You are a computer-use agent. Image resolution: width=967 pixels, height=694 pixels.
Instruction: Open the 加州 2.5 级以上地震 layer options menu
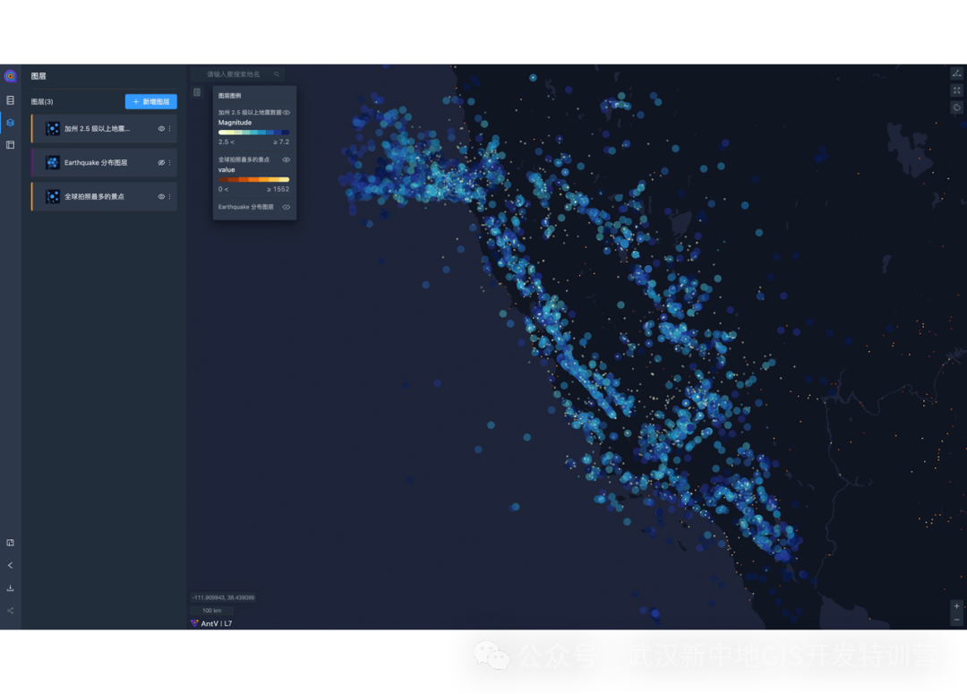coord(170,128)
